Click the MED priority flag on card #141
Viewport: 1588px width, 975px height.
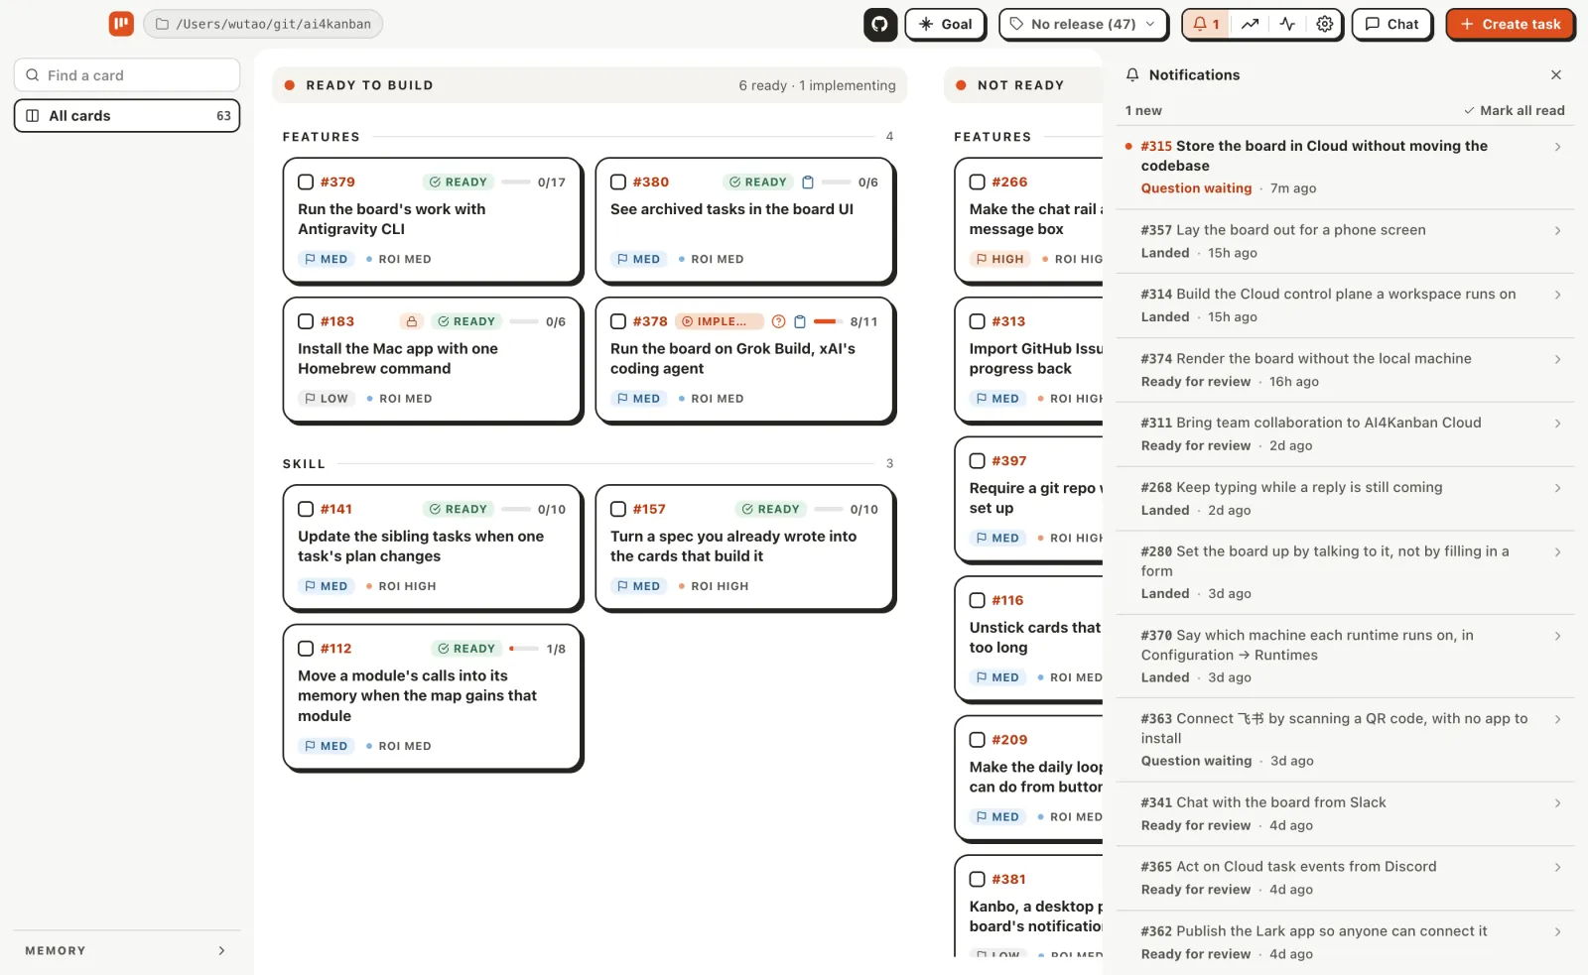327,586
